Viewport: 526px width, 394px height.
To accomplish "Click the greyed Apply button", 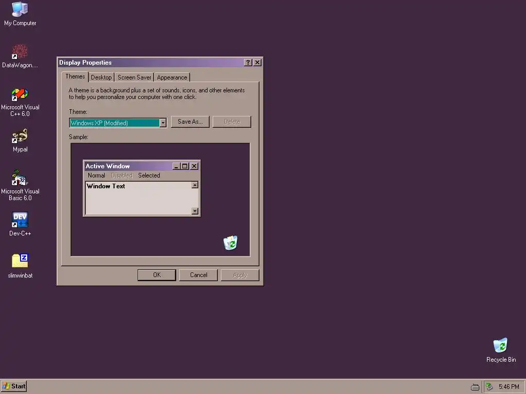I will [x=240, y=275].
